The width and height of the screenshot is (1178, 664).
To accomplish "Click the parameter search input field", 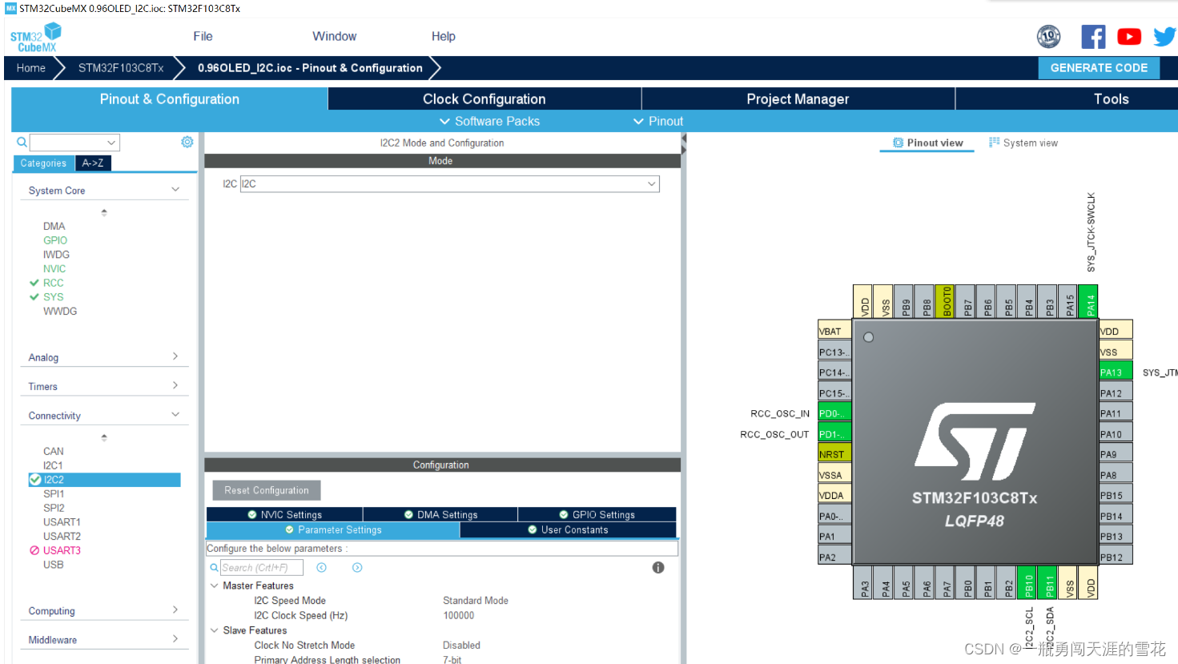I will [x=262, y=567].
